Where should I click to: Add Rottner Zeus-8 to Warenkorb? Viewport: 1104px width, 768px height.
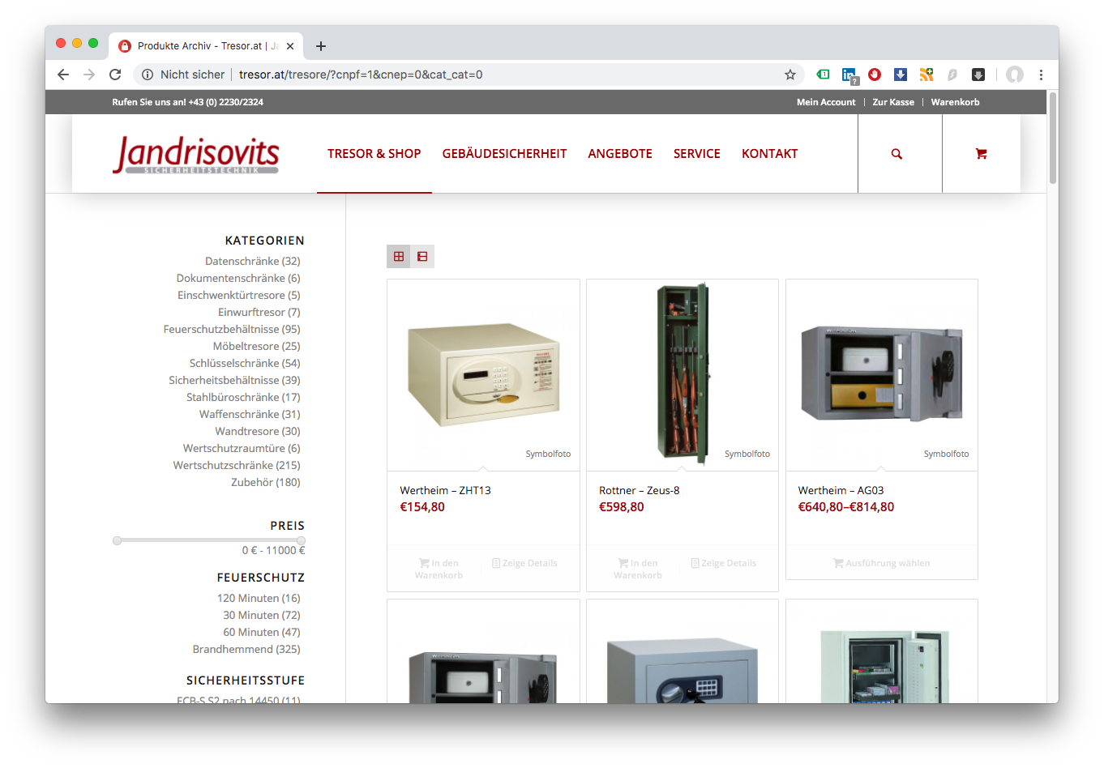638,569
